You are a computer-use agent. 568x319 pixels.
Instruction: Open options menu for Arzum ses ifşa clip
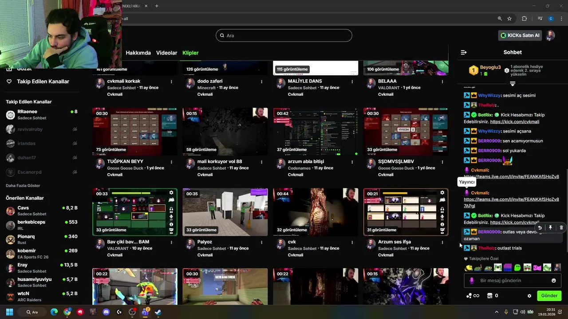[442, 242]
